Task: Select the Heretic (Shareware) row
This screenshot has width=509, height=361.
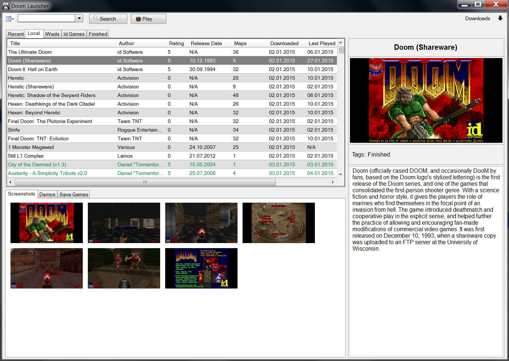Action: (x=172, y=87)
